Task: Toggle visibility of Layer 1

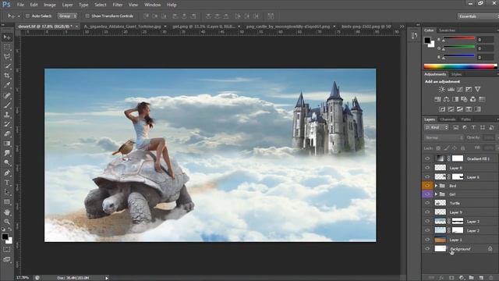Action: pyautogui.click(x=427, y=240)
